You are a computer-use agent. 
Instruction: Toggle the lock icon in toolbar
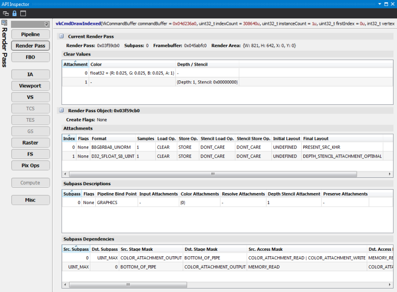[13, 13]
